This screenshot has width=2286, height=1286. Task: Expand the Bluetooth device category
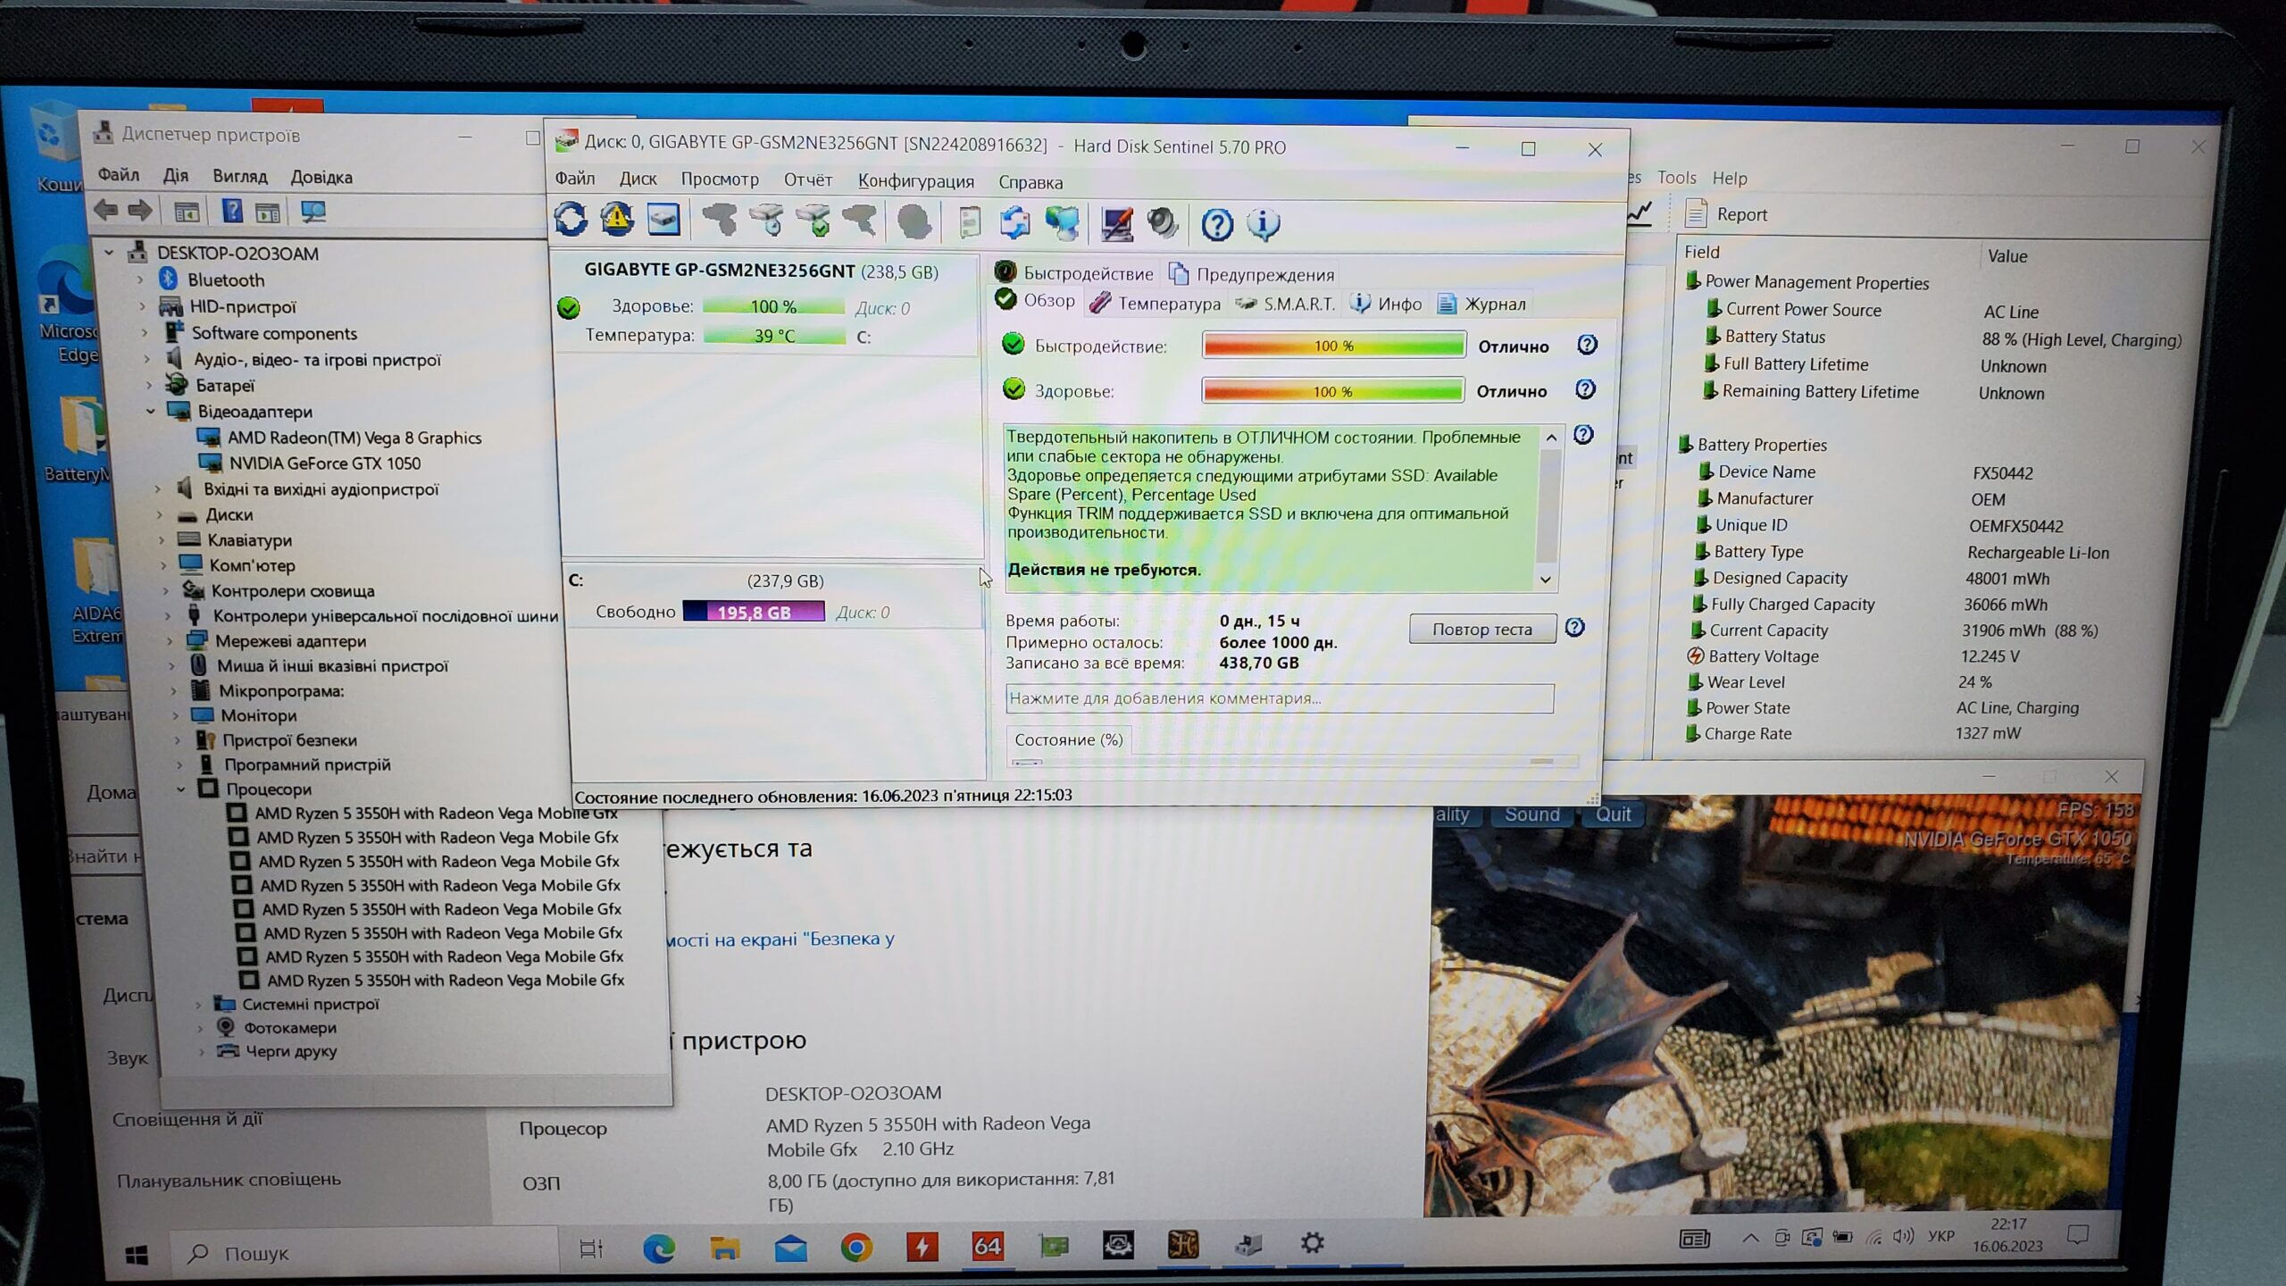point(140,280)
